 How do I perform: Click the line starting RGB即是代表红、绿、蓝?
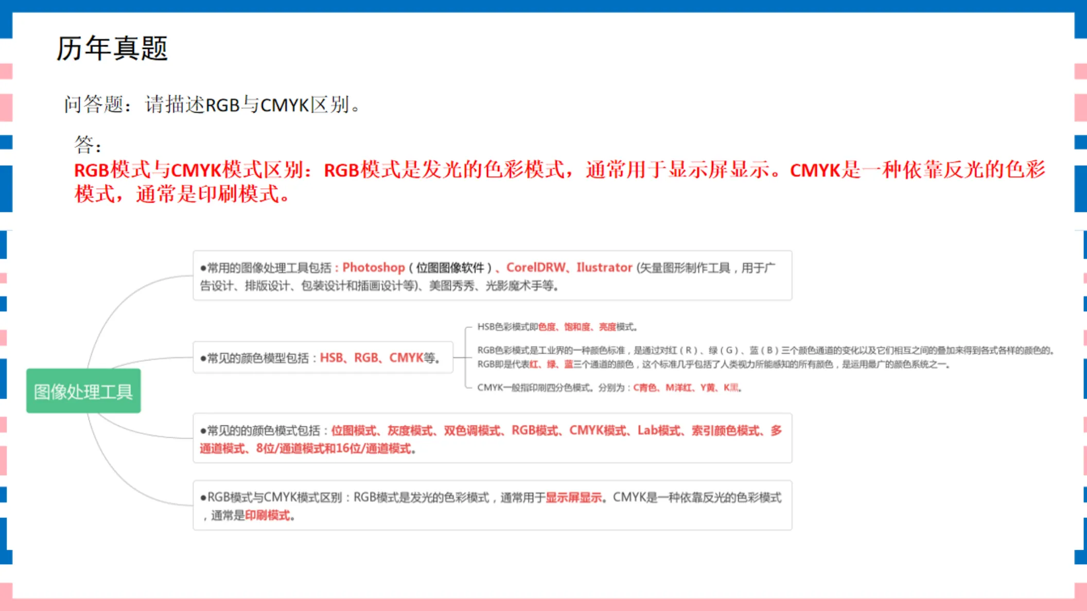coord(714,364)
